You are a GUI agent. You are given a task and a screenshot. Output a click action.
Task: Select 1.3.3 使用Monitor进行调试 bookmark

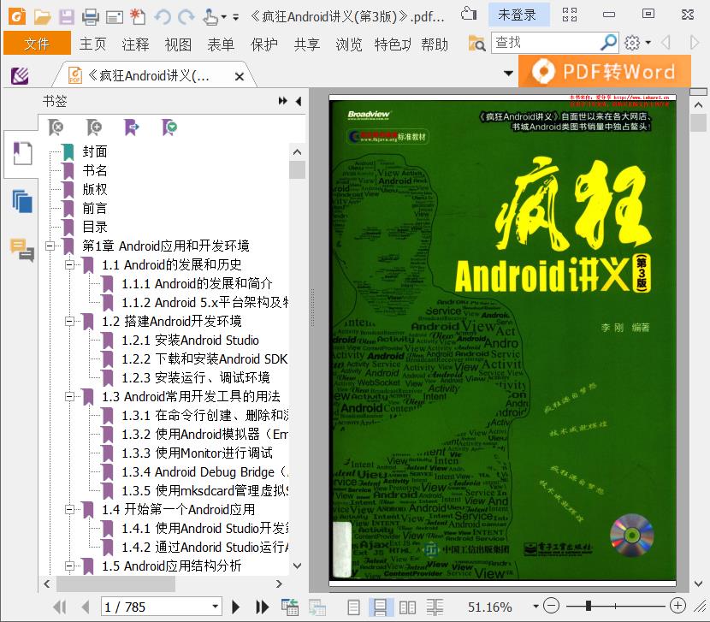(x=197, y=453)
